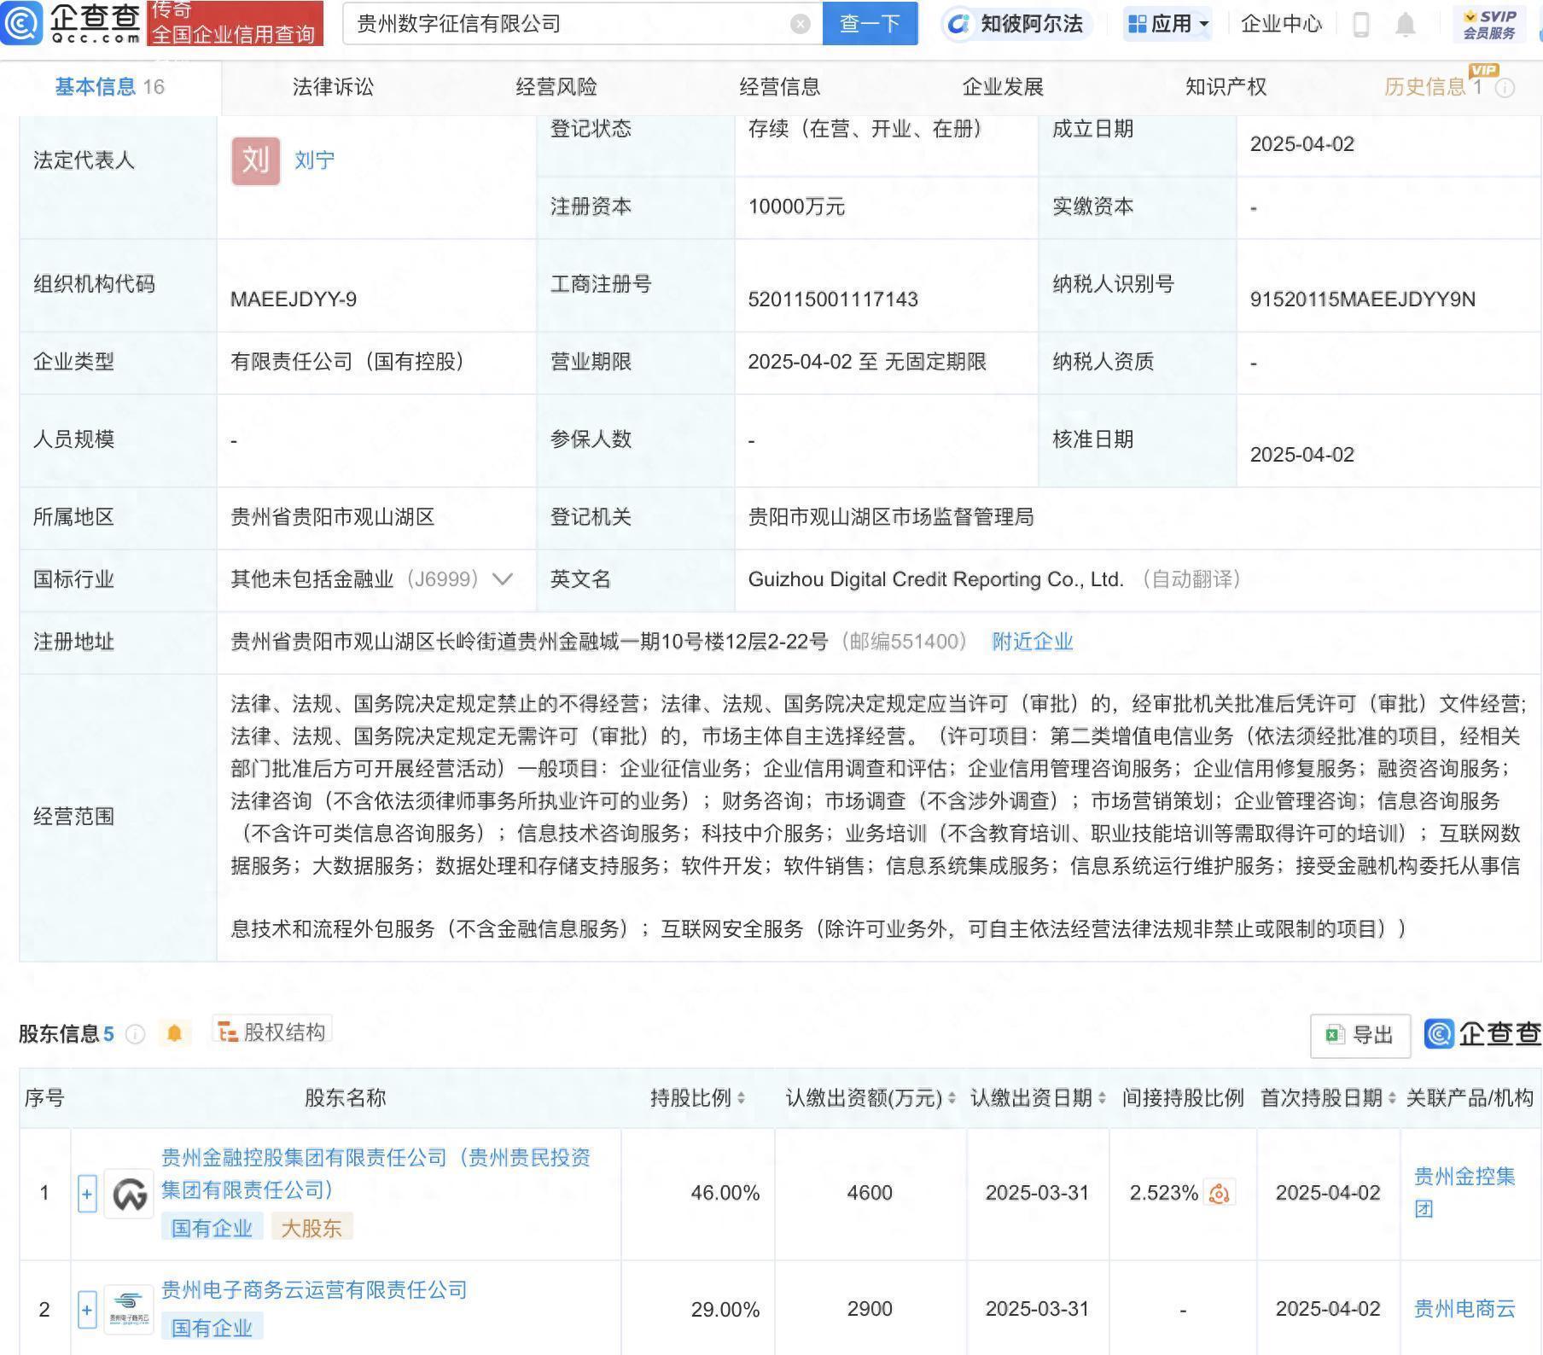
Task: Sort shareholders by 持股比例 column
Action: [x=691, y=1099]
